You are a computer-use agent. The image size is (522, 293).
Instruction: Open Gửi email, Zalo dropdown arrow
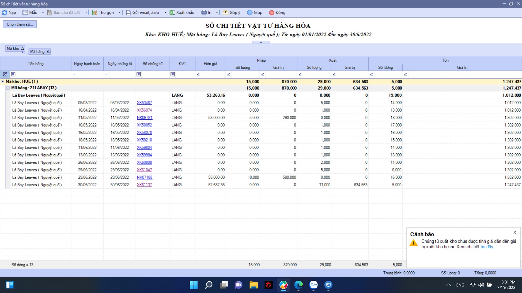[x=165, y=12]
